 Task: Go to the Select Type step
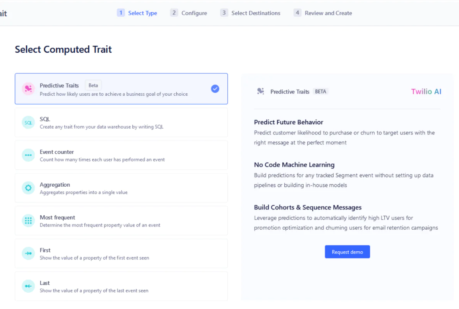pyautogui.click(x=137, y=13)
